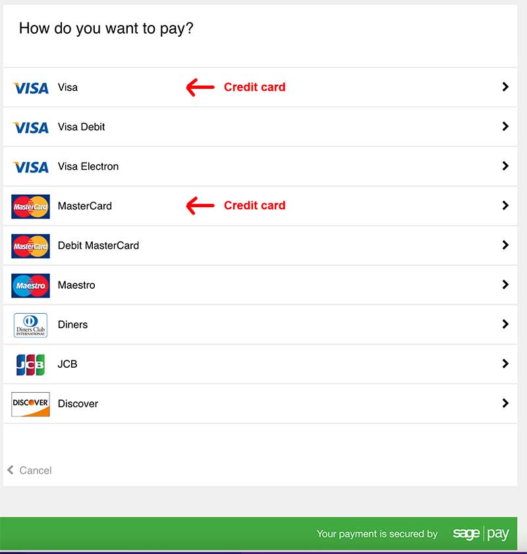Click the Sage Pay logo
The height and width of the screenshot is (554, 527).
tap(481, 534)
